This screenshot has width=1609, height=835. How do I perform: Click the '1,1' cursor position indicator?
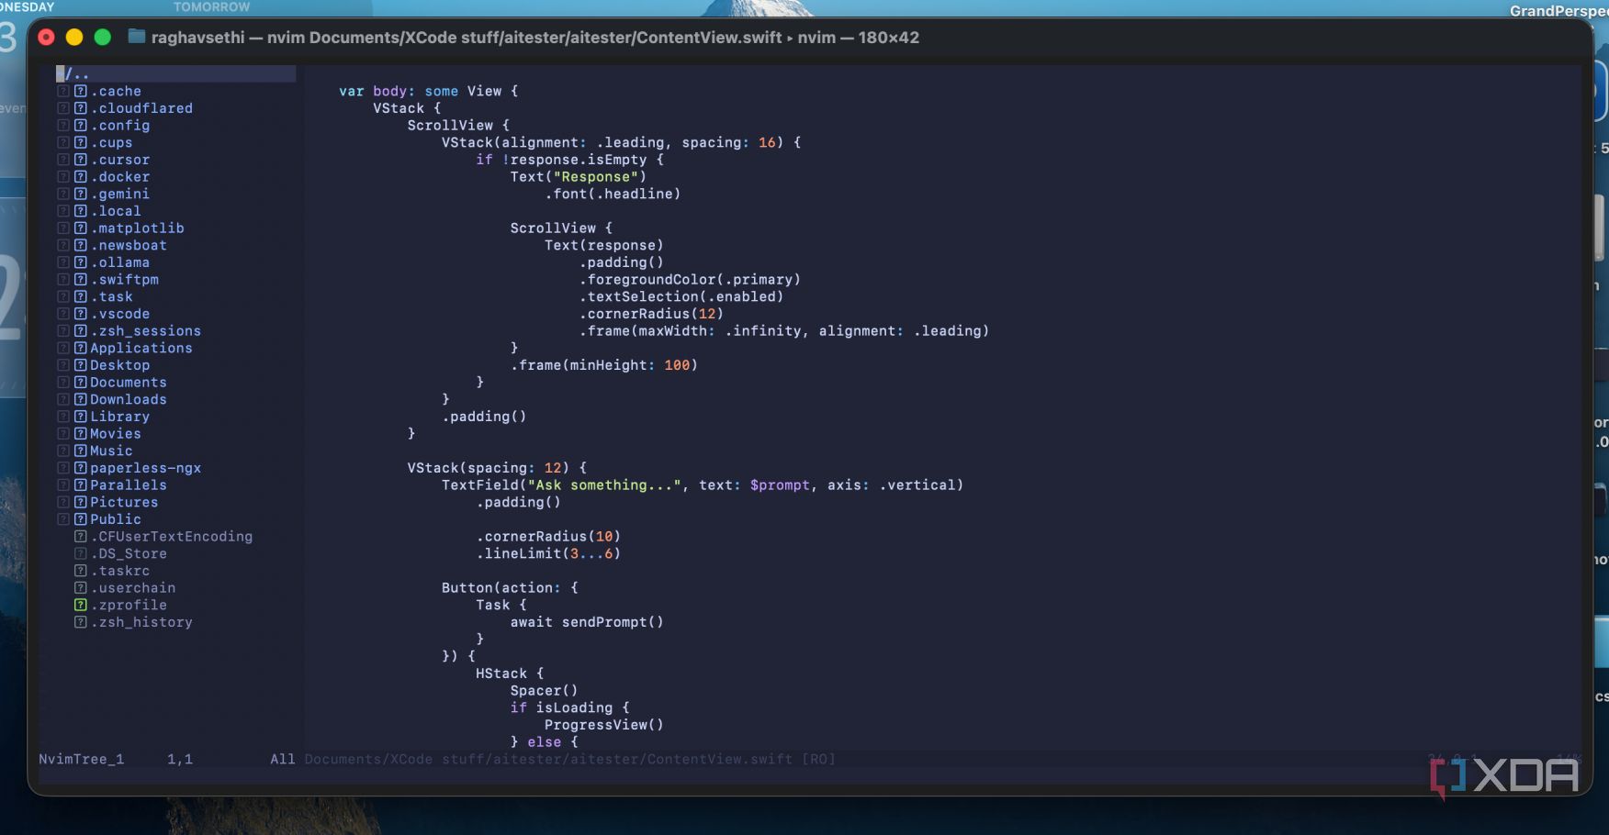(x=180, y=759)
